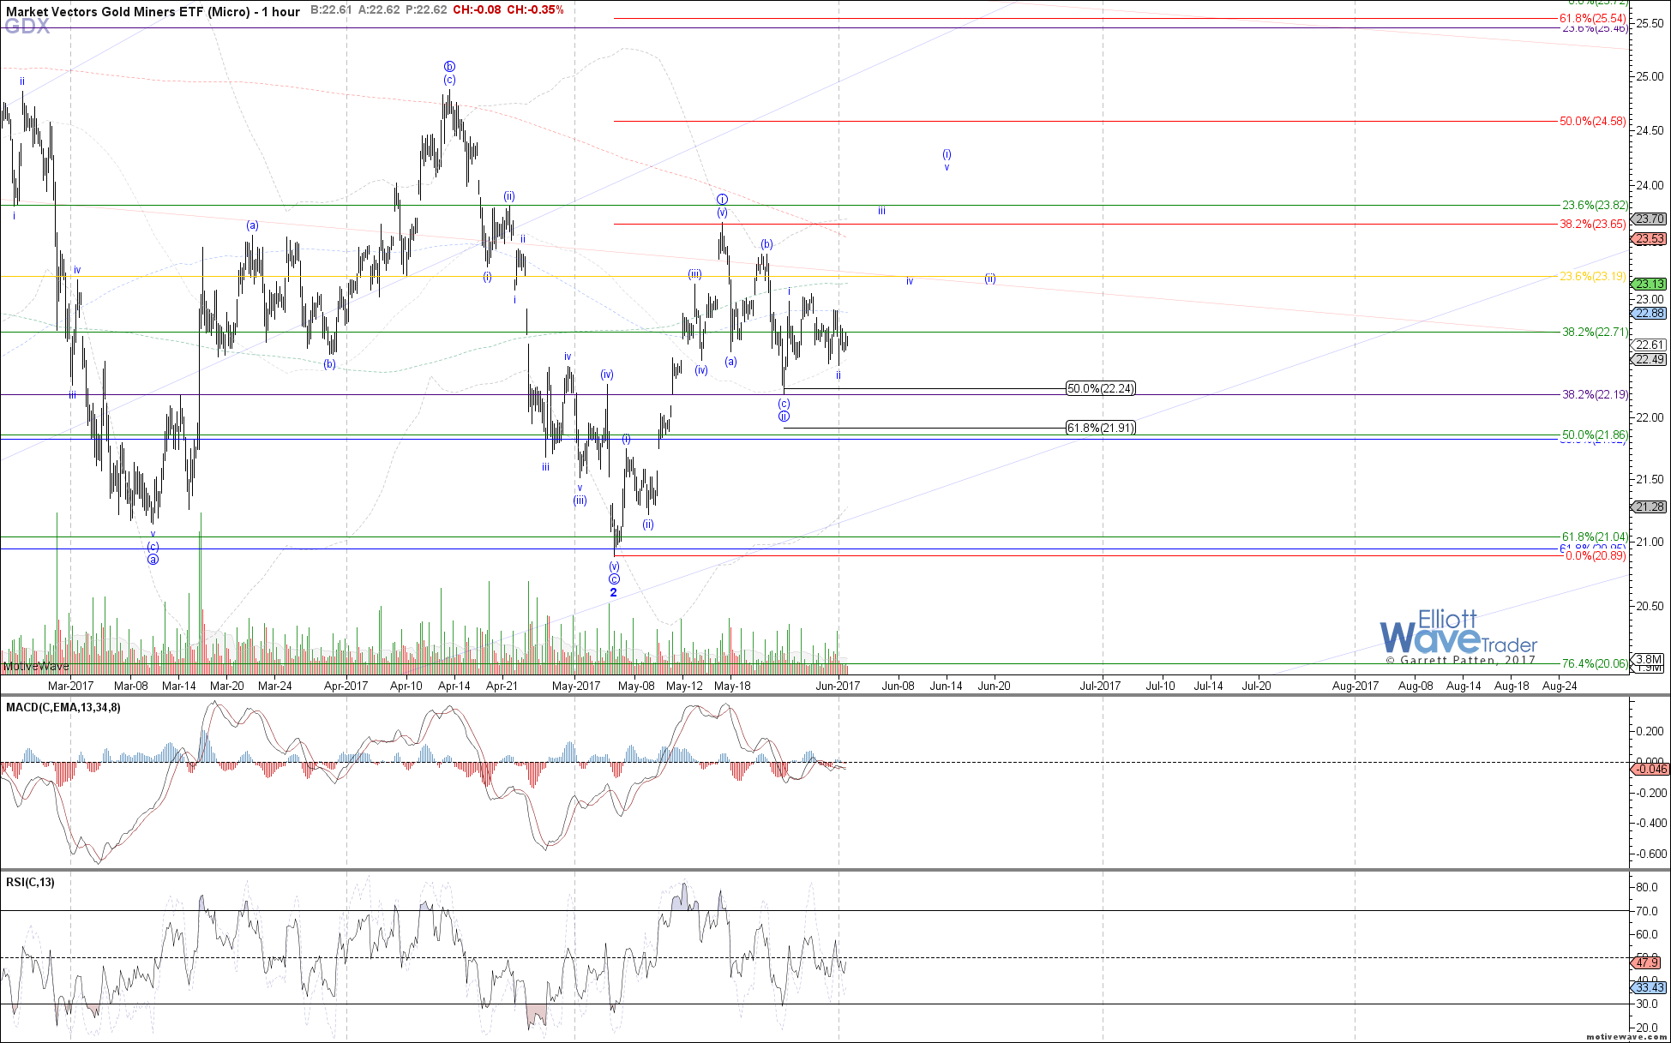1671x1043 pixels.
Task: Click the projected wave iii label near 23.82
Action: pos(881,211)
